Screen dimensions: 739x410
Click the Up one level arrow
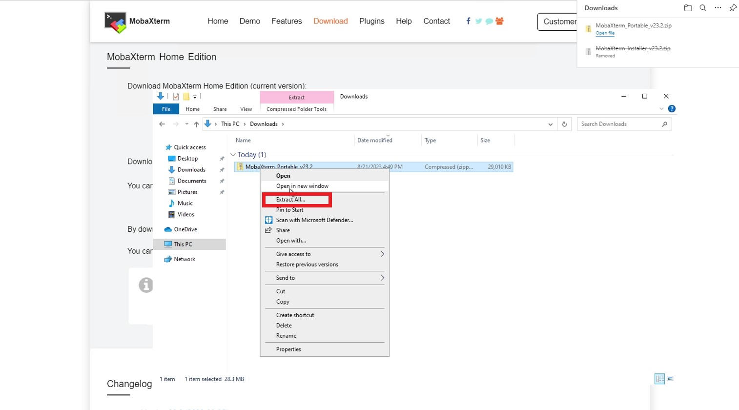click(x=196, y=124)
